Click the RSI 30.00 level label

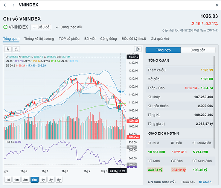132,164
